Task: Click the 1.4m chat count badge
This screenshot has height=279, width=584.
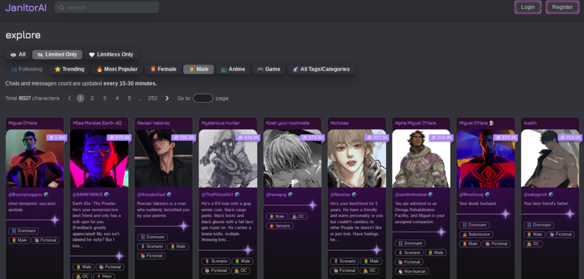Action: tap(57, 138)
